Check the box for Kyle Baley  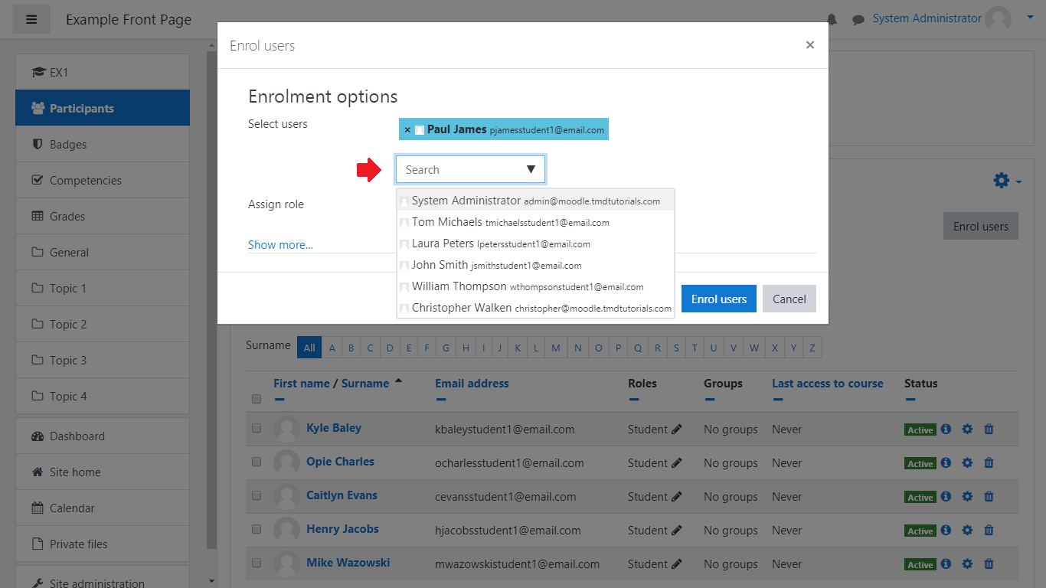point(257,429)
